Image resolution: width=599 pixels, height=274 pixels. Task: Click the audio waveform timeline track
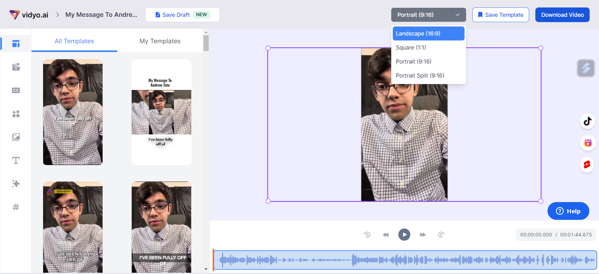[x=405, y=260]
